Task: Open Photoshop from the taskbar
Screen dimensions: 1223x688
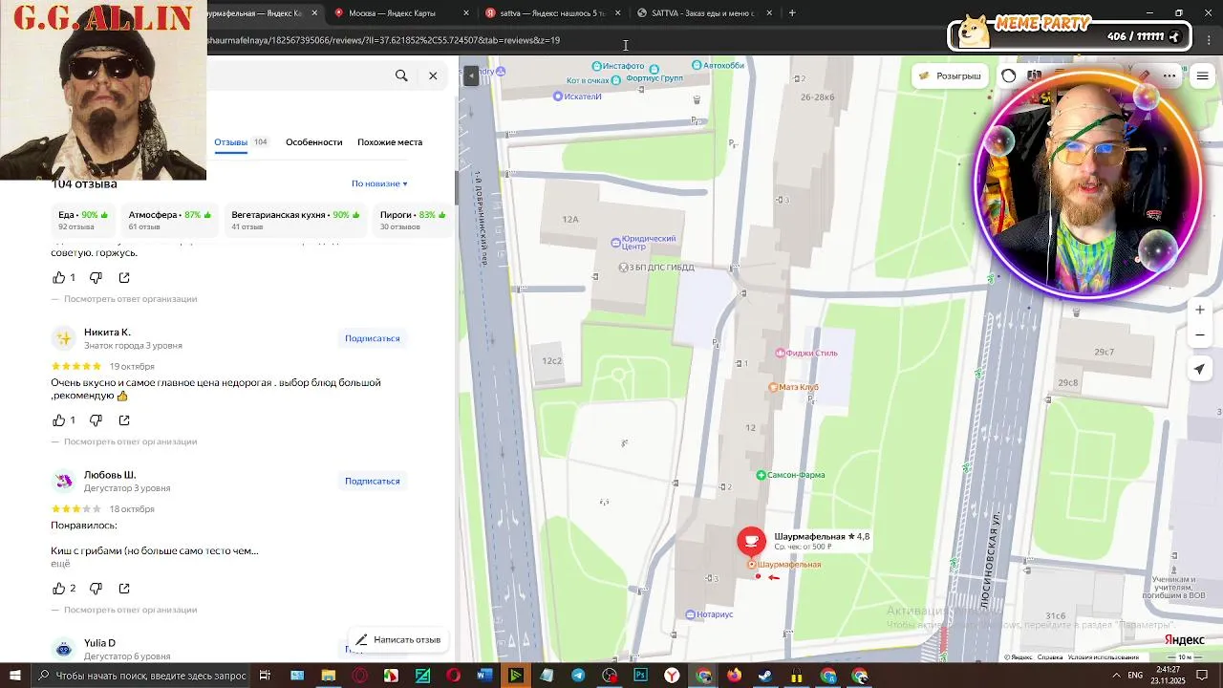Action: click(640, 676)
